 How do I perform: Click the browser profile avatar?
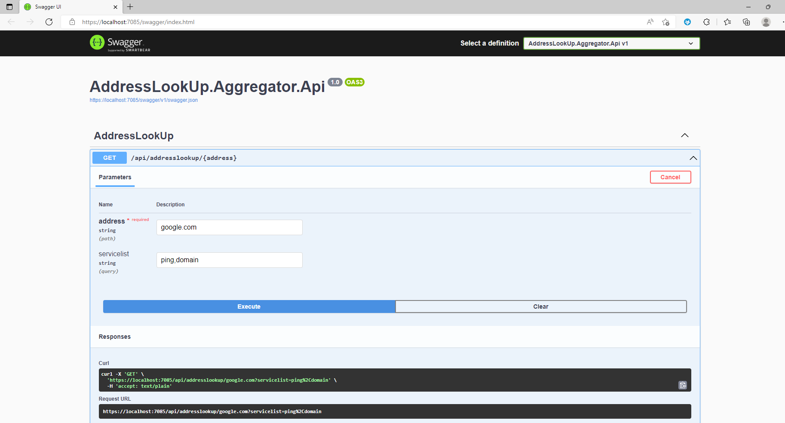click(766, 22)
